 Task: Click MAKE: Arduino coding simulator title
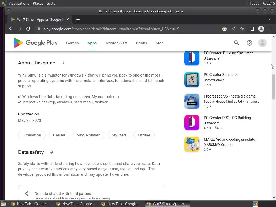(230, 139)
